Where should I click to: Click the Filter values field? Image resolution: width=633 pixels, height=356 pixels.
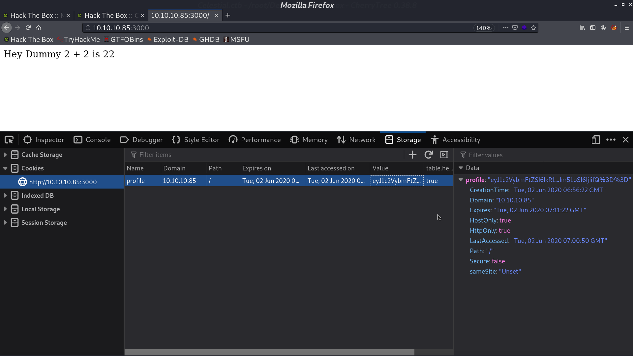544,155
